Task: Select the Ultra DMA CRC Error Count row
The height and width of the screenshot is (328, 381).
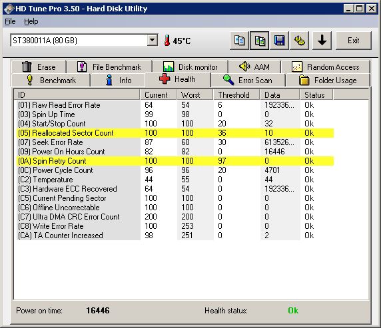Action: coord(175,217)
